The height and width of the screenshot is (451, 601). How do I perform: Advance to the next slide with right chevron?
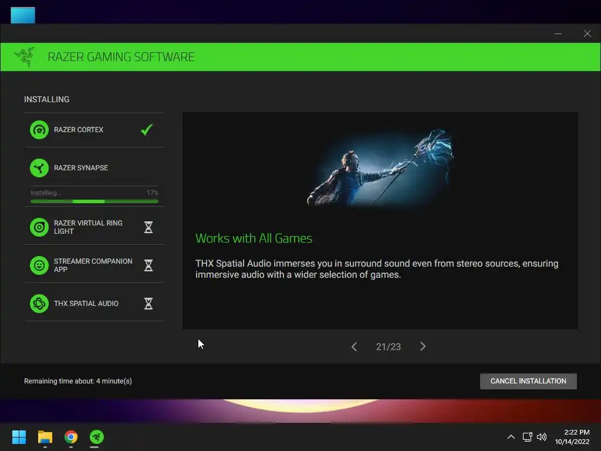click(423, 346)
